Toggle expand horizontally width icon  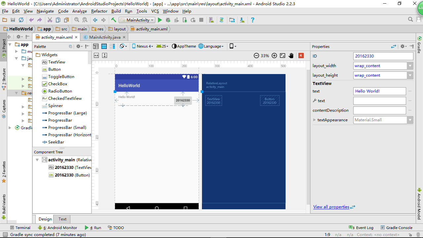(x=96, y=56)
